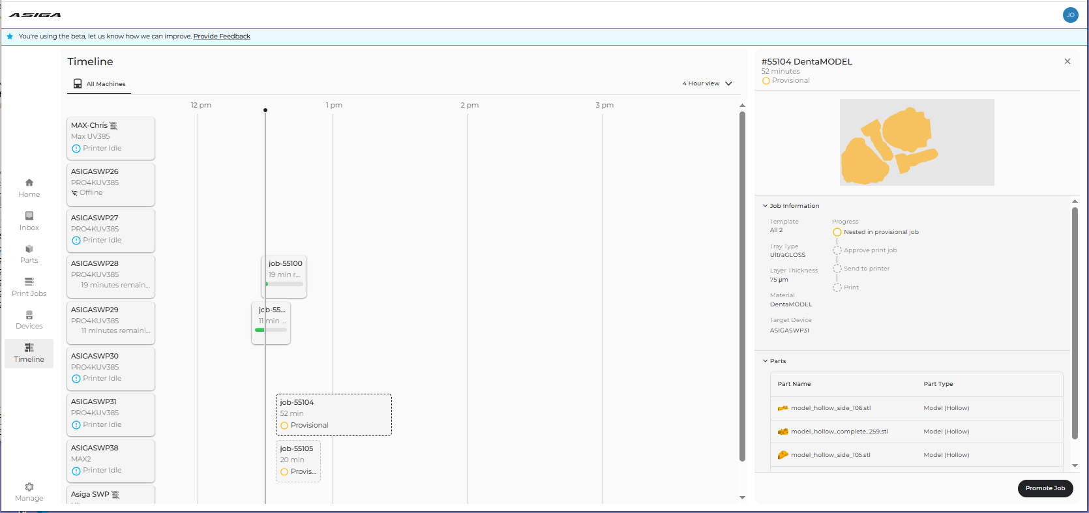The image size is (1089, 513).
Task: Select the ASIGASWP26 machine card
Action: 111,184
